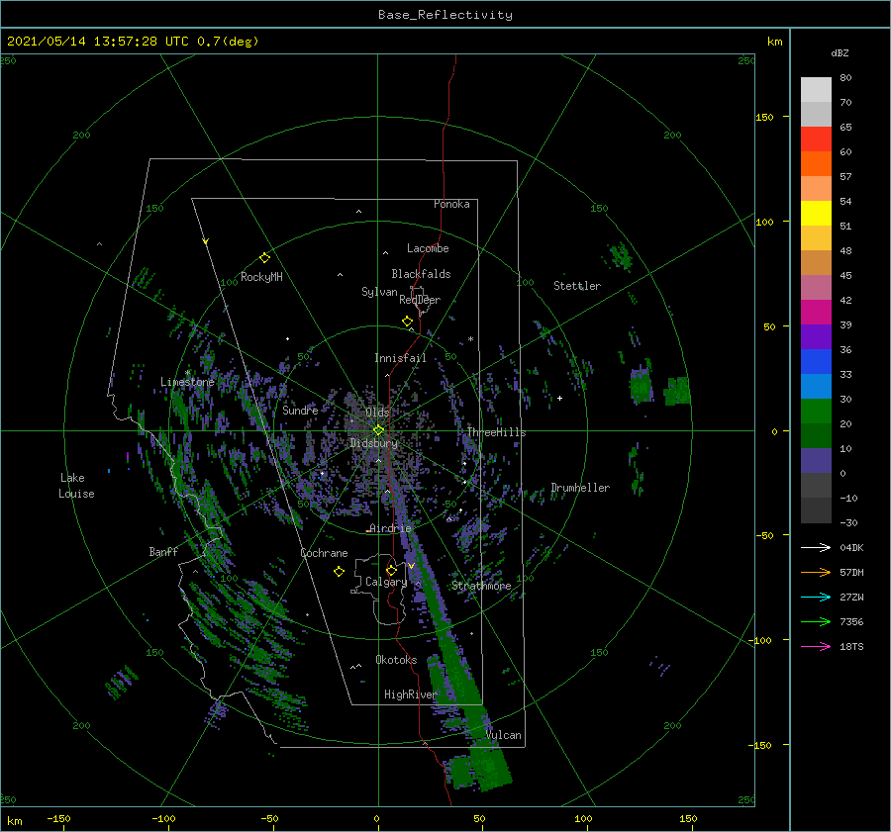891x832 pixels.
Task: Click the Olds label near radar center
Action: [377, 413]
